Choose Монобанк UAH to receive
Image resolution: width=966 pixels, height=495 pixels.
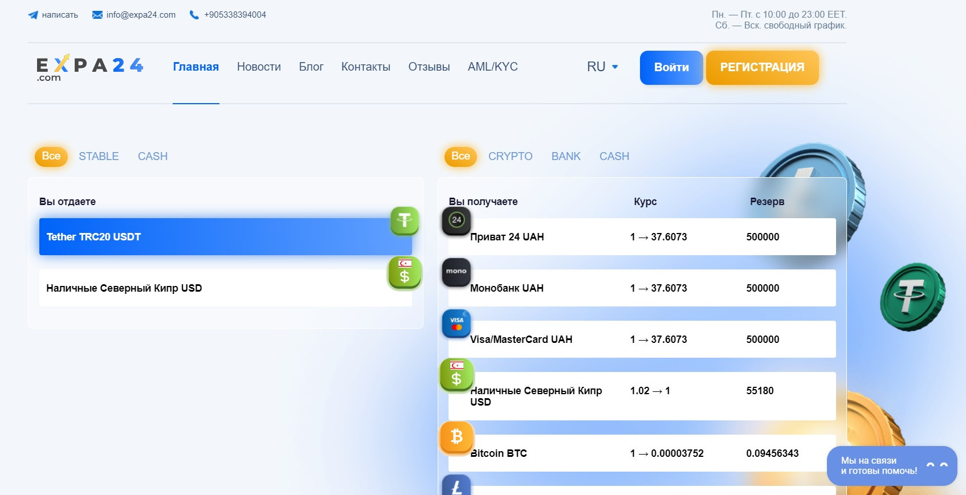(642, 288)
